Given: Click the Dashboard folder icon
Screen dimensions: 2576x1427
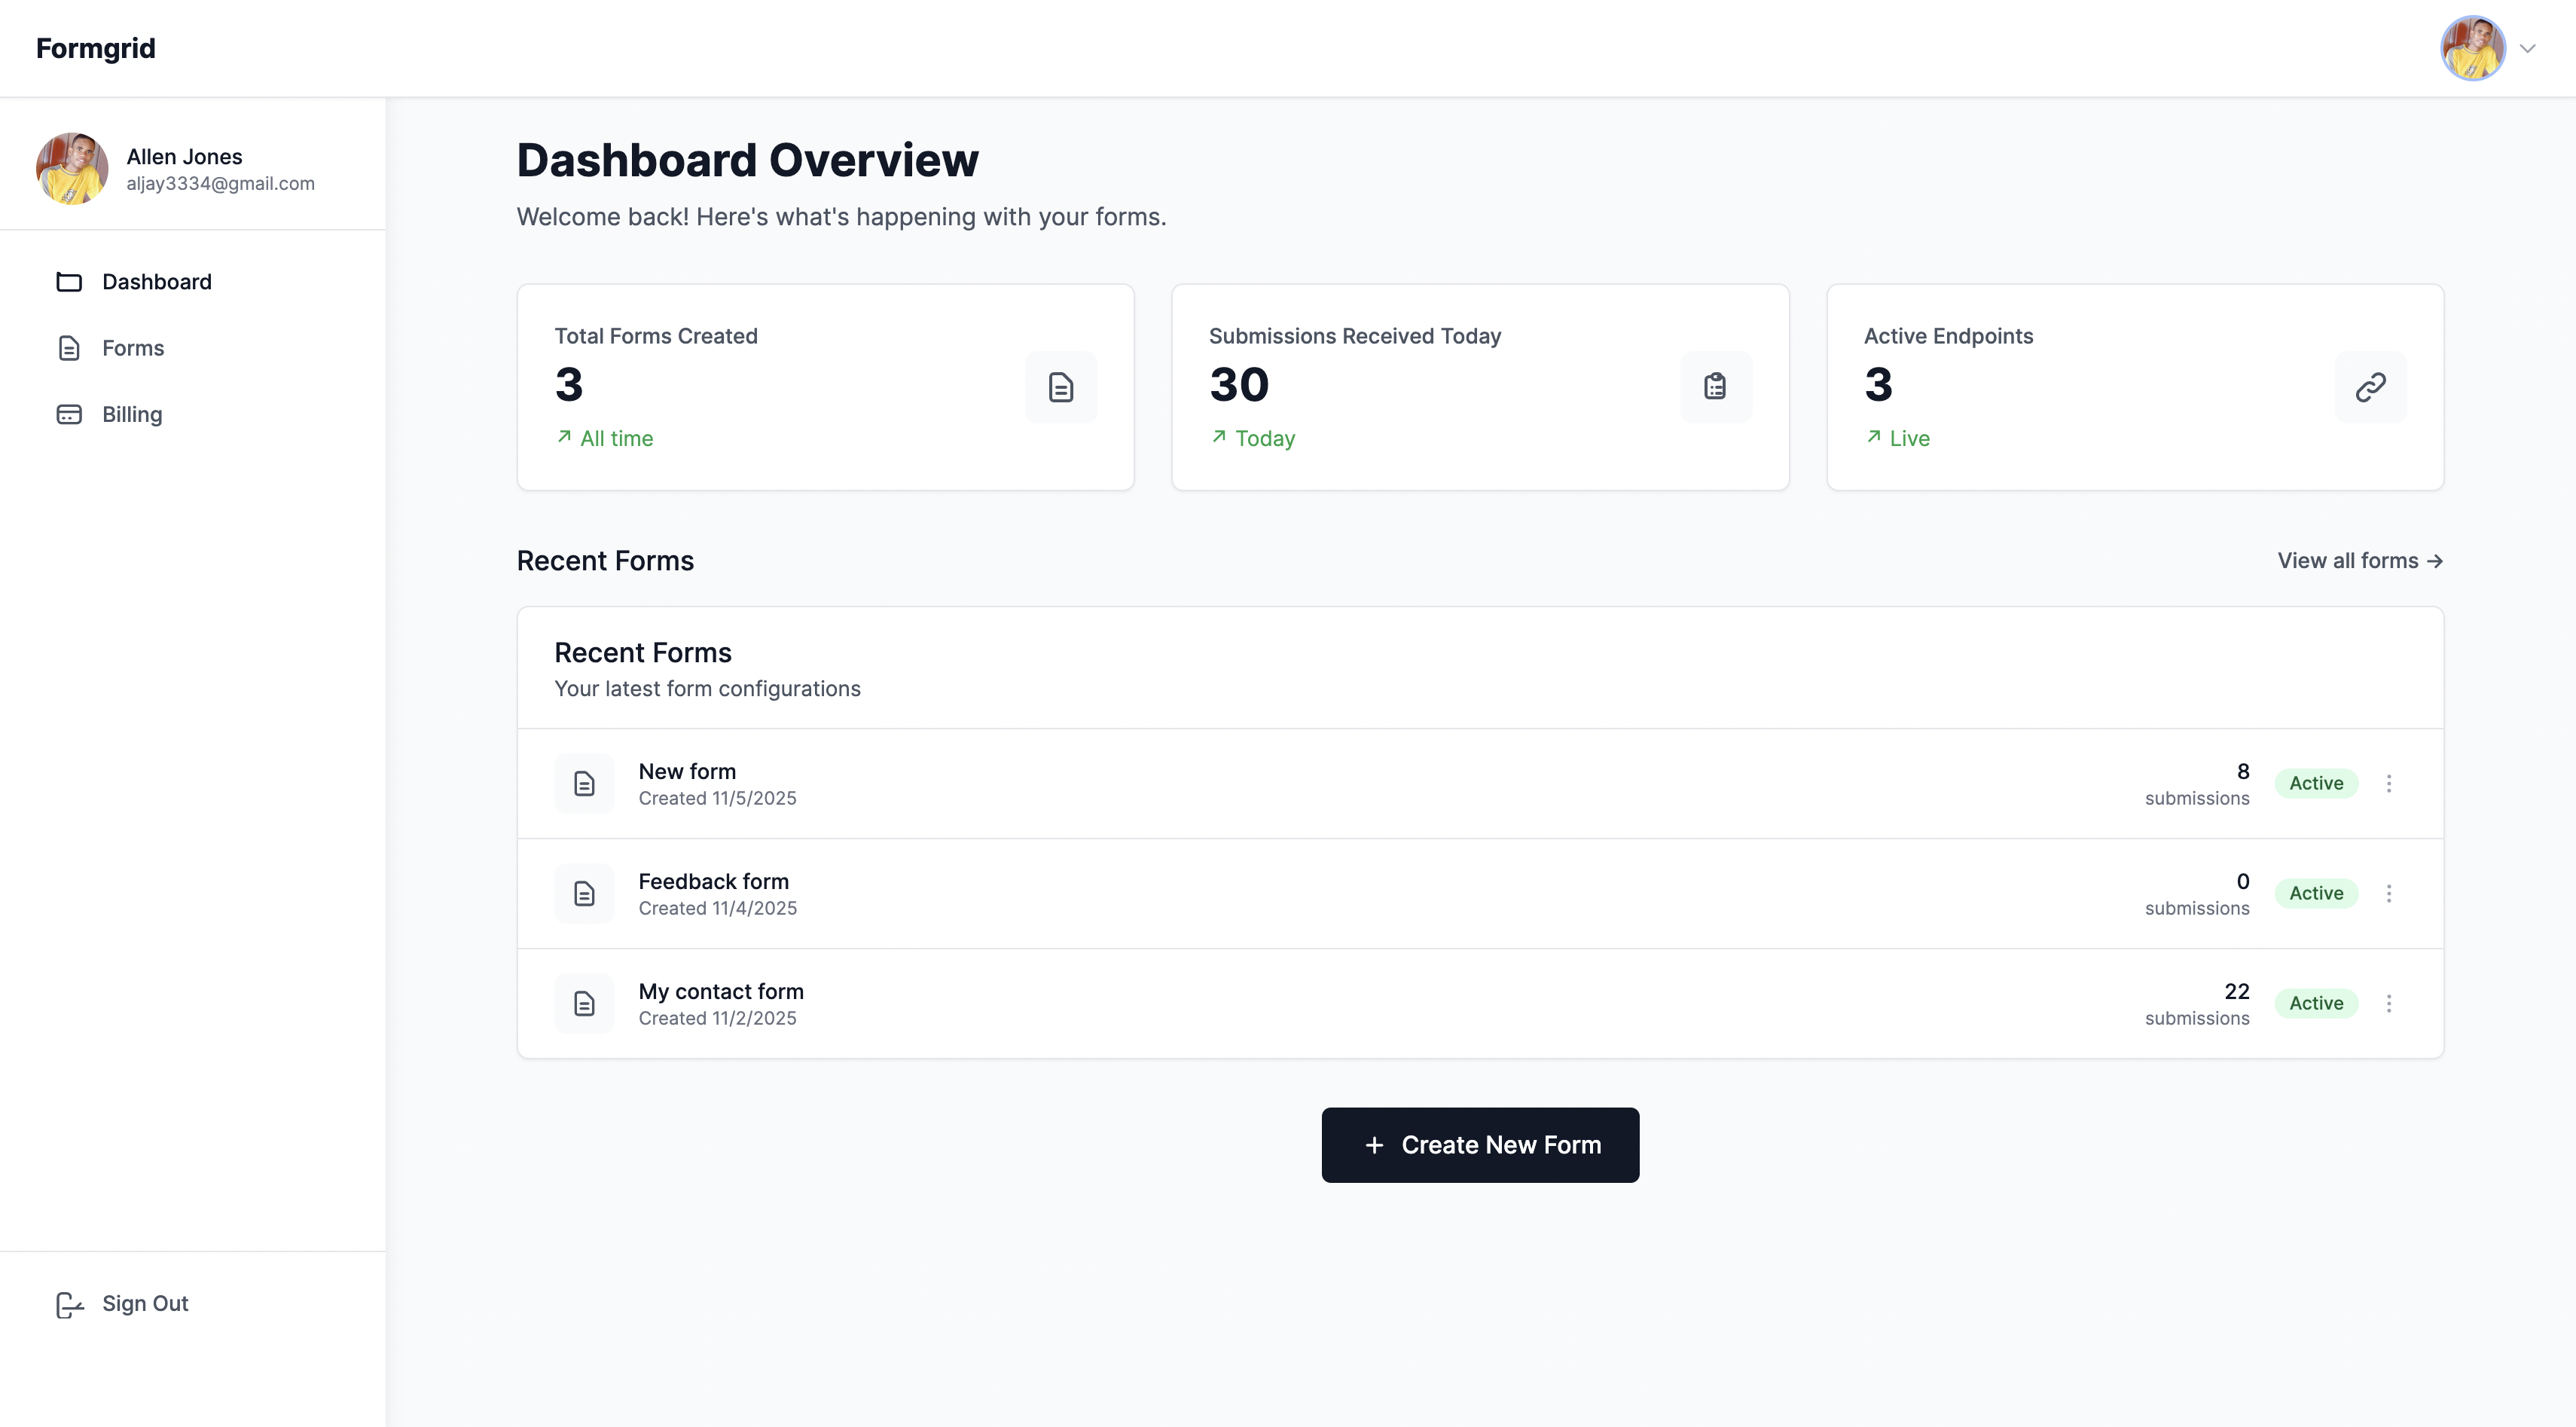Looking at the screenshot, I should click(x=68, y=282).
